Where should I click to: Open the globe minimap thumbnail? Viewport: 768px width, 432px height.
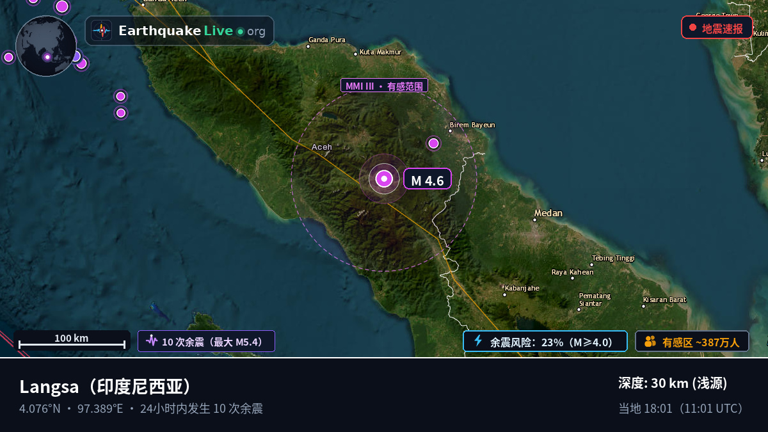click(46, 46)
